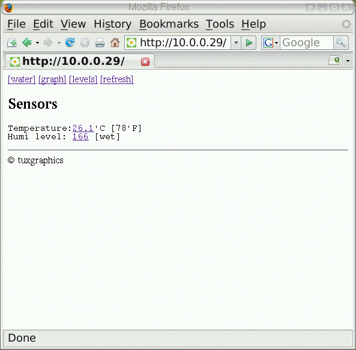Open a new tab with the plus icon
The height and width of the screenshot is (350, 356).
[11, 43]
